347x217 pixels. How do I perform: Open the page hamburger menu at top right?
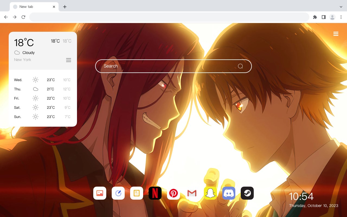[x=336, y=34]
